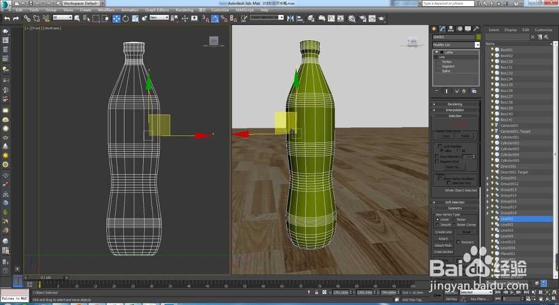Click the Mirror tool icon
Viewport: 559px width, 305px height.
click(291, 18)
